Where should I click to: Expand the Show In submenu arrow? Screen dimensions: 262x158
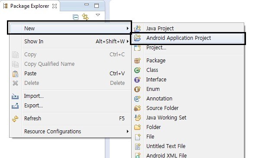(x=127, y=41)
